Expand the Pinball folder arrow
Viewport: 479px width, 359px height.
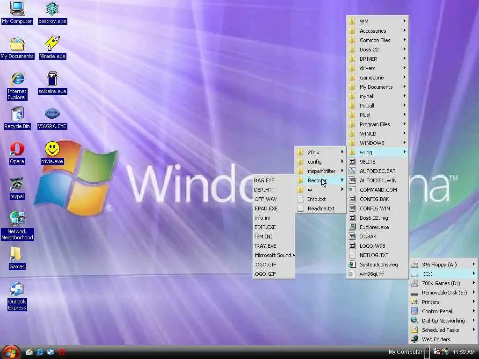(x=405, y=105)
